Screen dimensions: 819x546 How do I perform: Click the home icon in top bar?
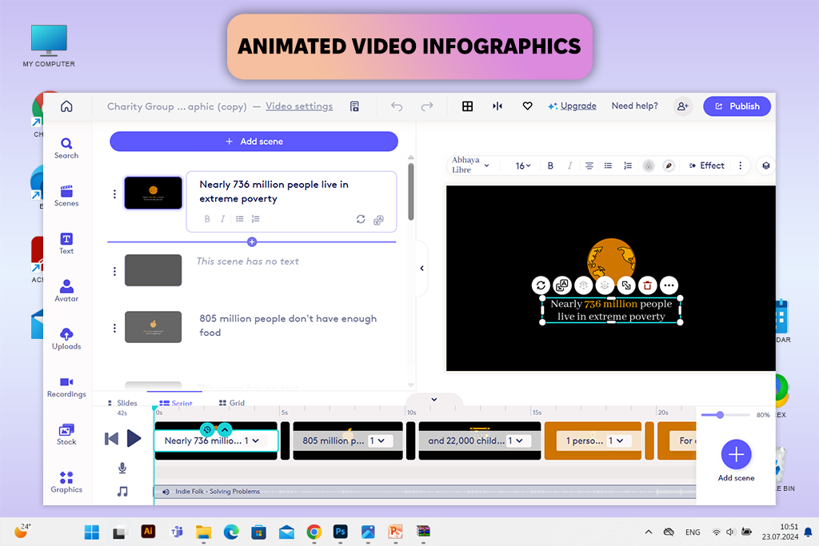click(66, 106)
